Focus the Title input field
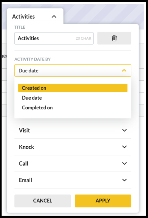Screen dimensions: 148x218 [54, 38]
